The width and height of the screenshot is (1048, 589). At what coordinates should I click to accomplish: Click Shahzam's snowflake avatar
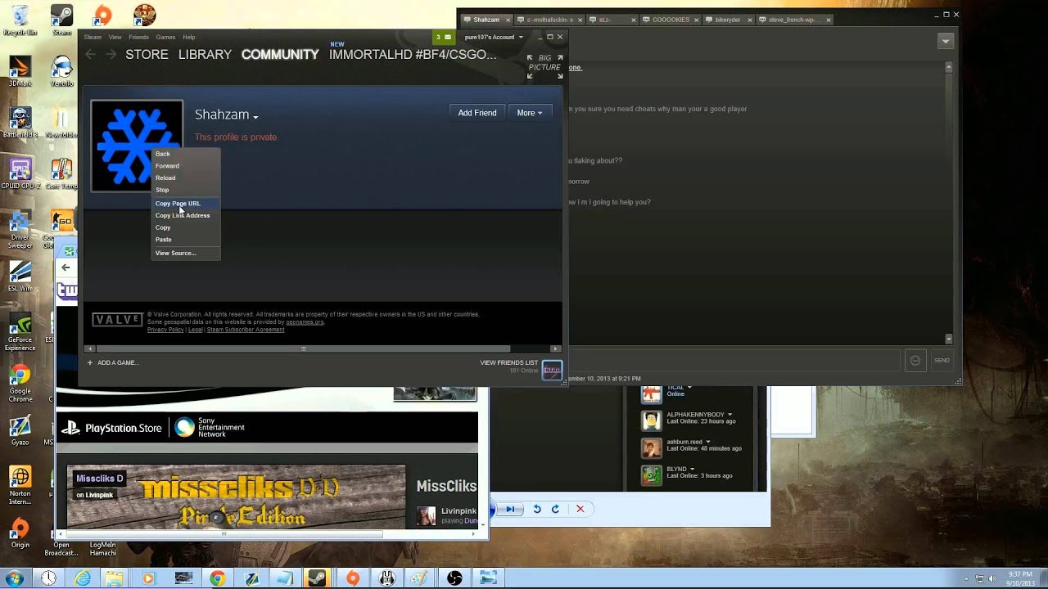pyautogui.click(x=137, y=146)
